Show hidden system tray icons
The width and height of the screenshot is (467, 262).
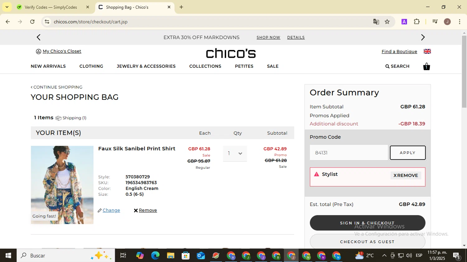coord(384,255)
